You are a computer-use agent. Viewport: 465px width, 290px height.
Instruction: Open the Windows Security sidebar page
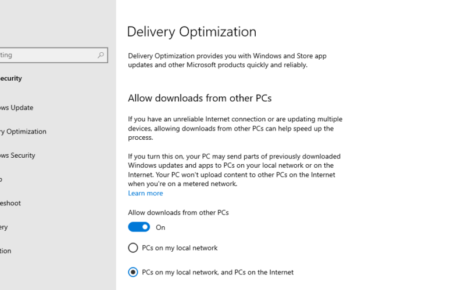17,155
